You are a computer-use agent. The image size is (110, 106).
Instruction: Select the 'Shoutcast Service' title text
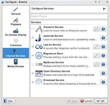tap(54, 80)
